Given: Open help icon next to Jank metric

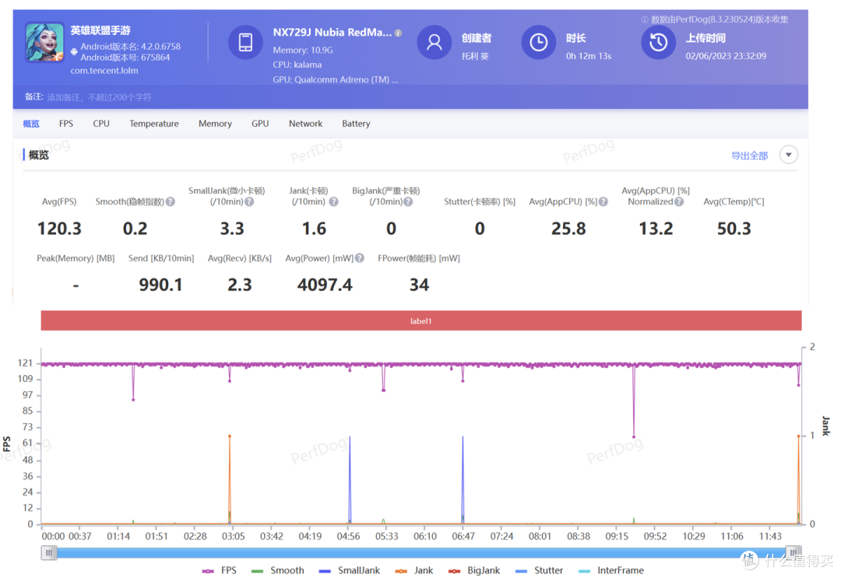Looking at the screenshot, I should click(x=333, y=202).
